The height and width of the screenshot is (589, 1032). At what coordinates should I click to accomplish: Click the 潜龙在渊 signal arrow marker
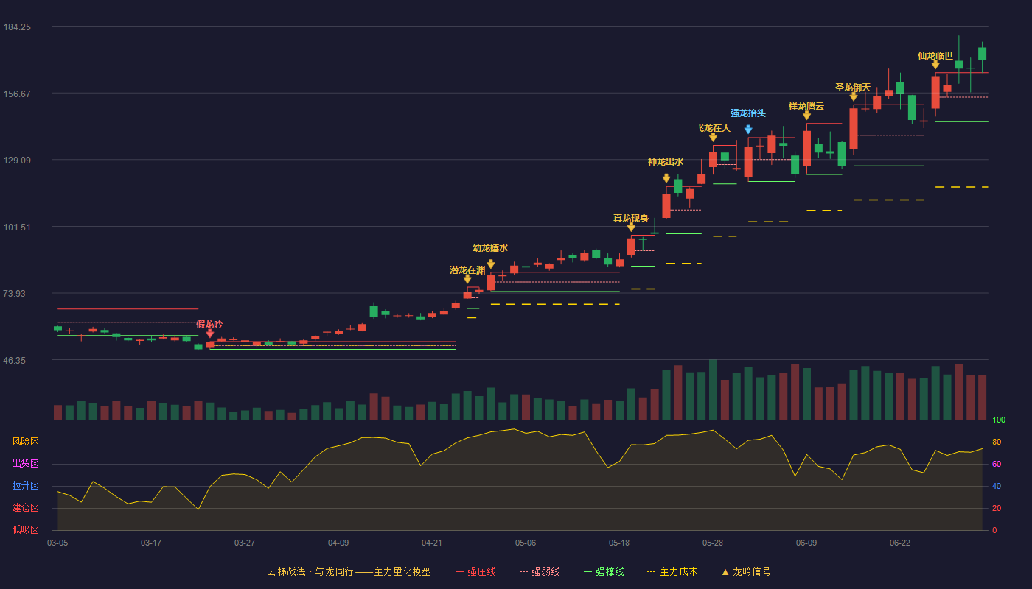(x=467, y=279)
